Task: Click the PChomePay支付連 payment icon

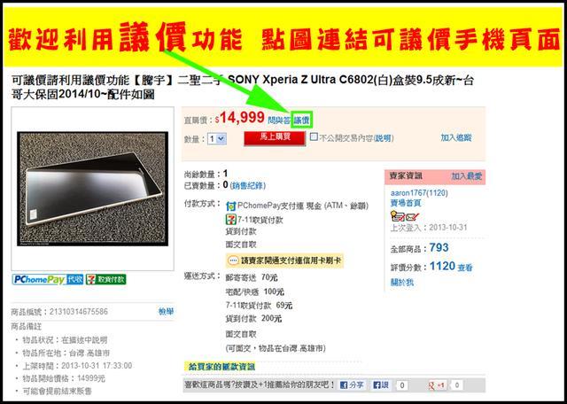Action: point(230,206)
